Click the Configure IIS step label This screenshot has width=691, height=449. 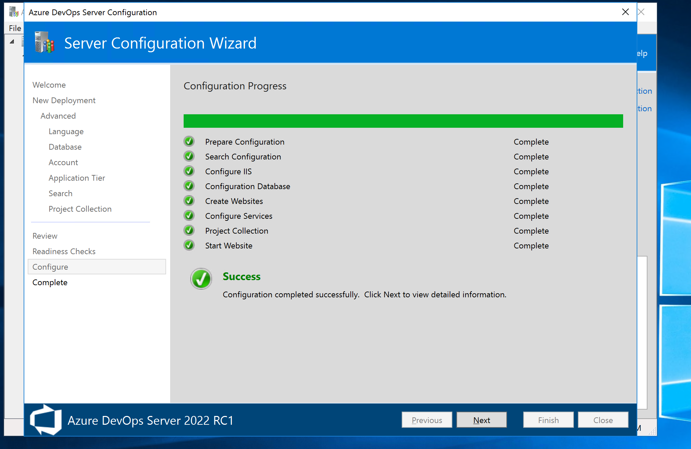pos(229,172)
